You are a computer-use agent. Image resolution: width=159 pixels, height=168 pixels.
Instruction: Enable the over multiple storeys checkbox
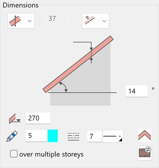click(14, 154)
